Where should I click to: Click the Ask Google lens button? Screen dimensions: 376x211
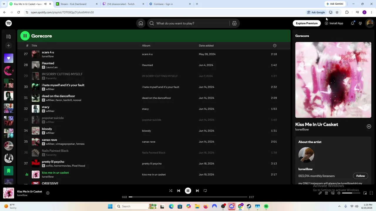[x=316, y=12]
